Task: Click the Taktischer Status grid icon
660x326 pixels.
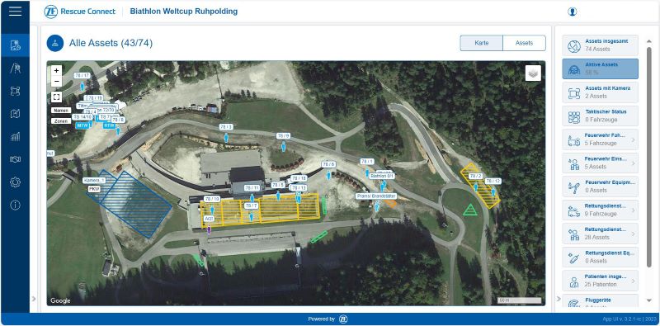Action: pyautogui.click(x=574, y=116)
